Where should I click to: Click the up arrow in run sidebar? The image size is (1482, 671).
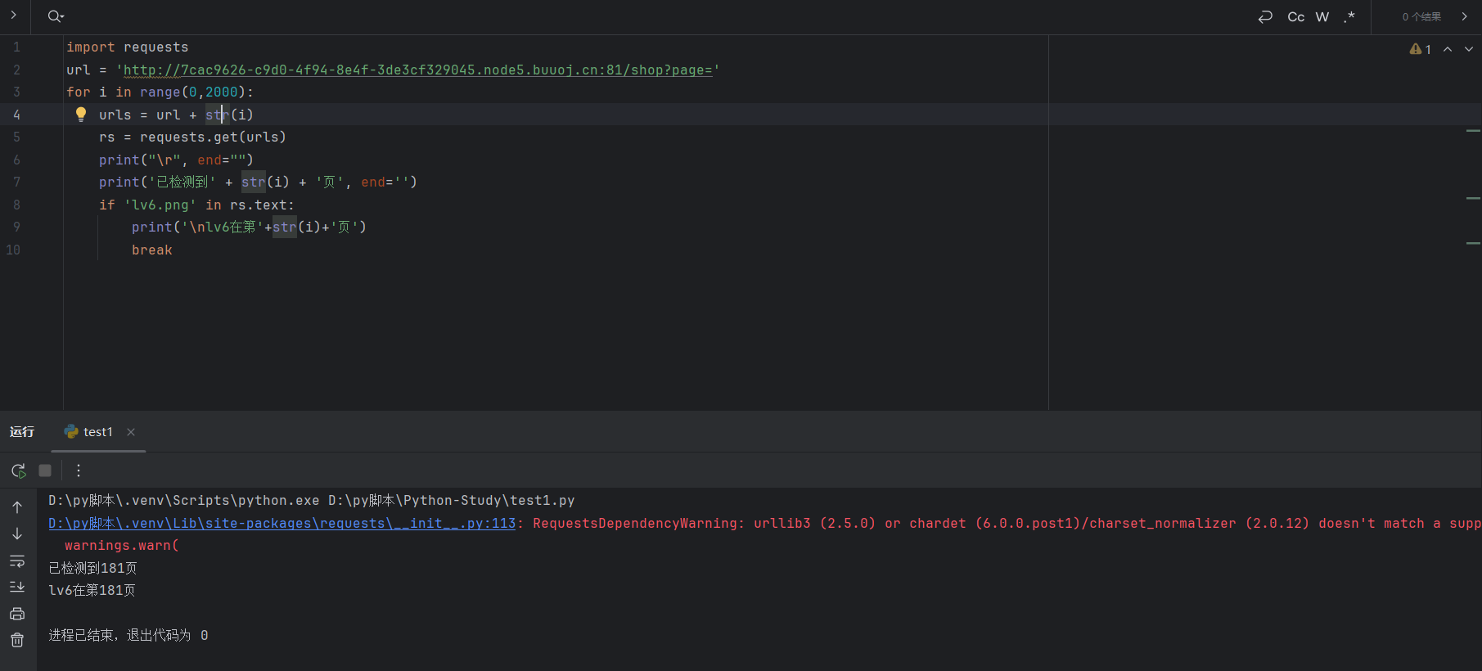tap(17, 507)
